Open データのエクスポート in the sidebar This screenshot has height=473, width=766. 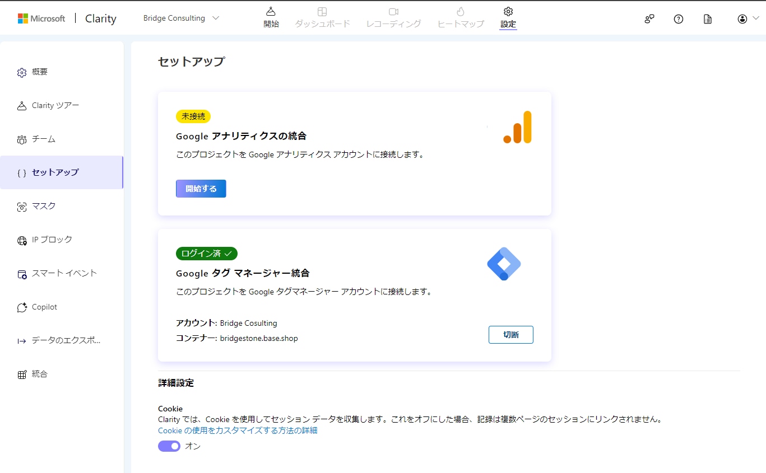[62, 340]
